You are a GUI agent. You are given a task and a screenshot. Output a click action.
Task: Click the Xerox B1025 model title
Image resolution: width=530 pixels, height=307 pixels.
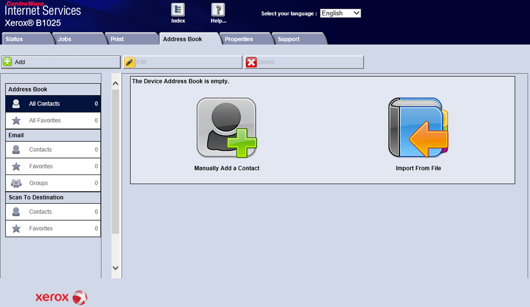33,23
